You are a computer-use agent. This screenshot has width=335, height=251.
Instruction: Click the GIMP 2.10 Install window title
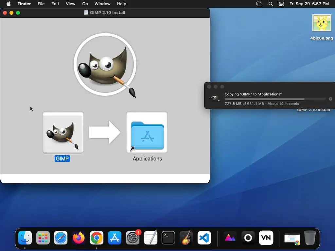pos(107,13)
